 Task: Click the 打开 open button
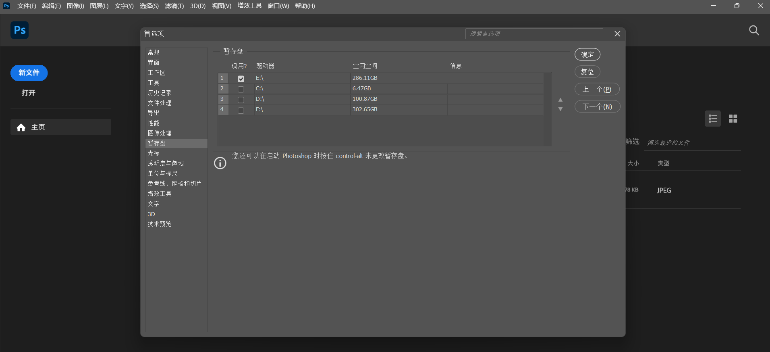(29, 93)
